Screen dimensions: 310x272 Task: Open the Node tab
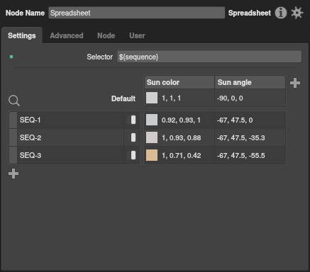click(x=106, y=35)
